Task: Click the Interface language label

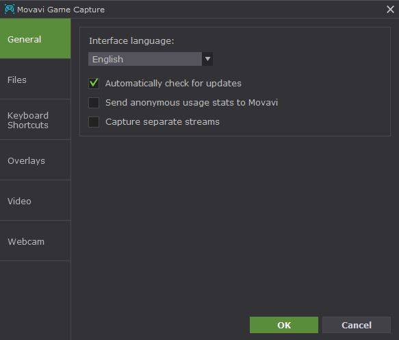Action: 131,40
